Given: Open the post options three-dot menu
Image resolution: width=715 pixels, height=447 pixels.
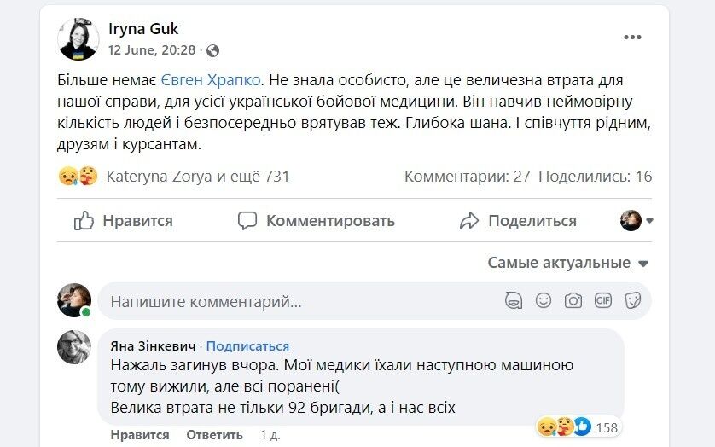Looking at the screenshot, I should click(632, 38).
